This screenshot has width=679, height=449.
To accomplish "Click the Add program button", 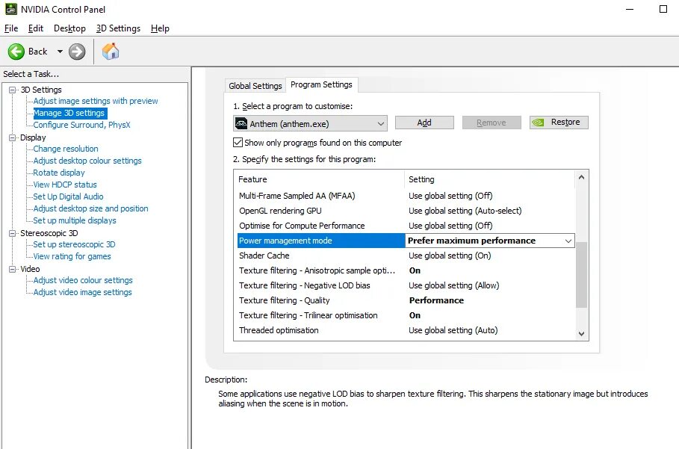I will pos(424,123).
